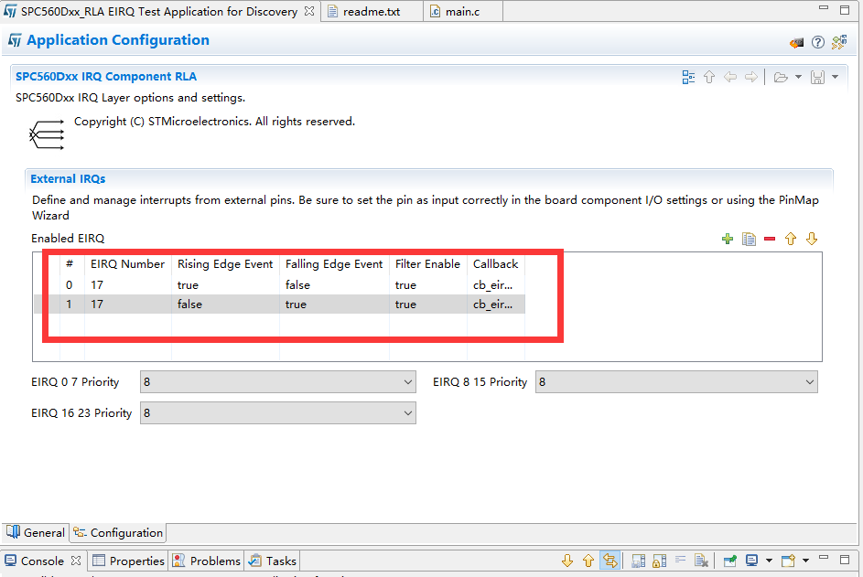Click the floppy disk save icon
Viewport: 863px width, 577px height.
pos(817,77)
